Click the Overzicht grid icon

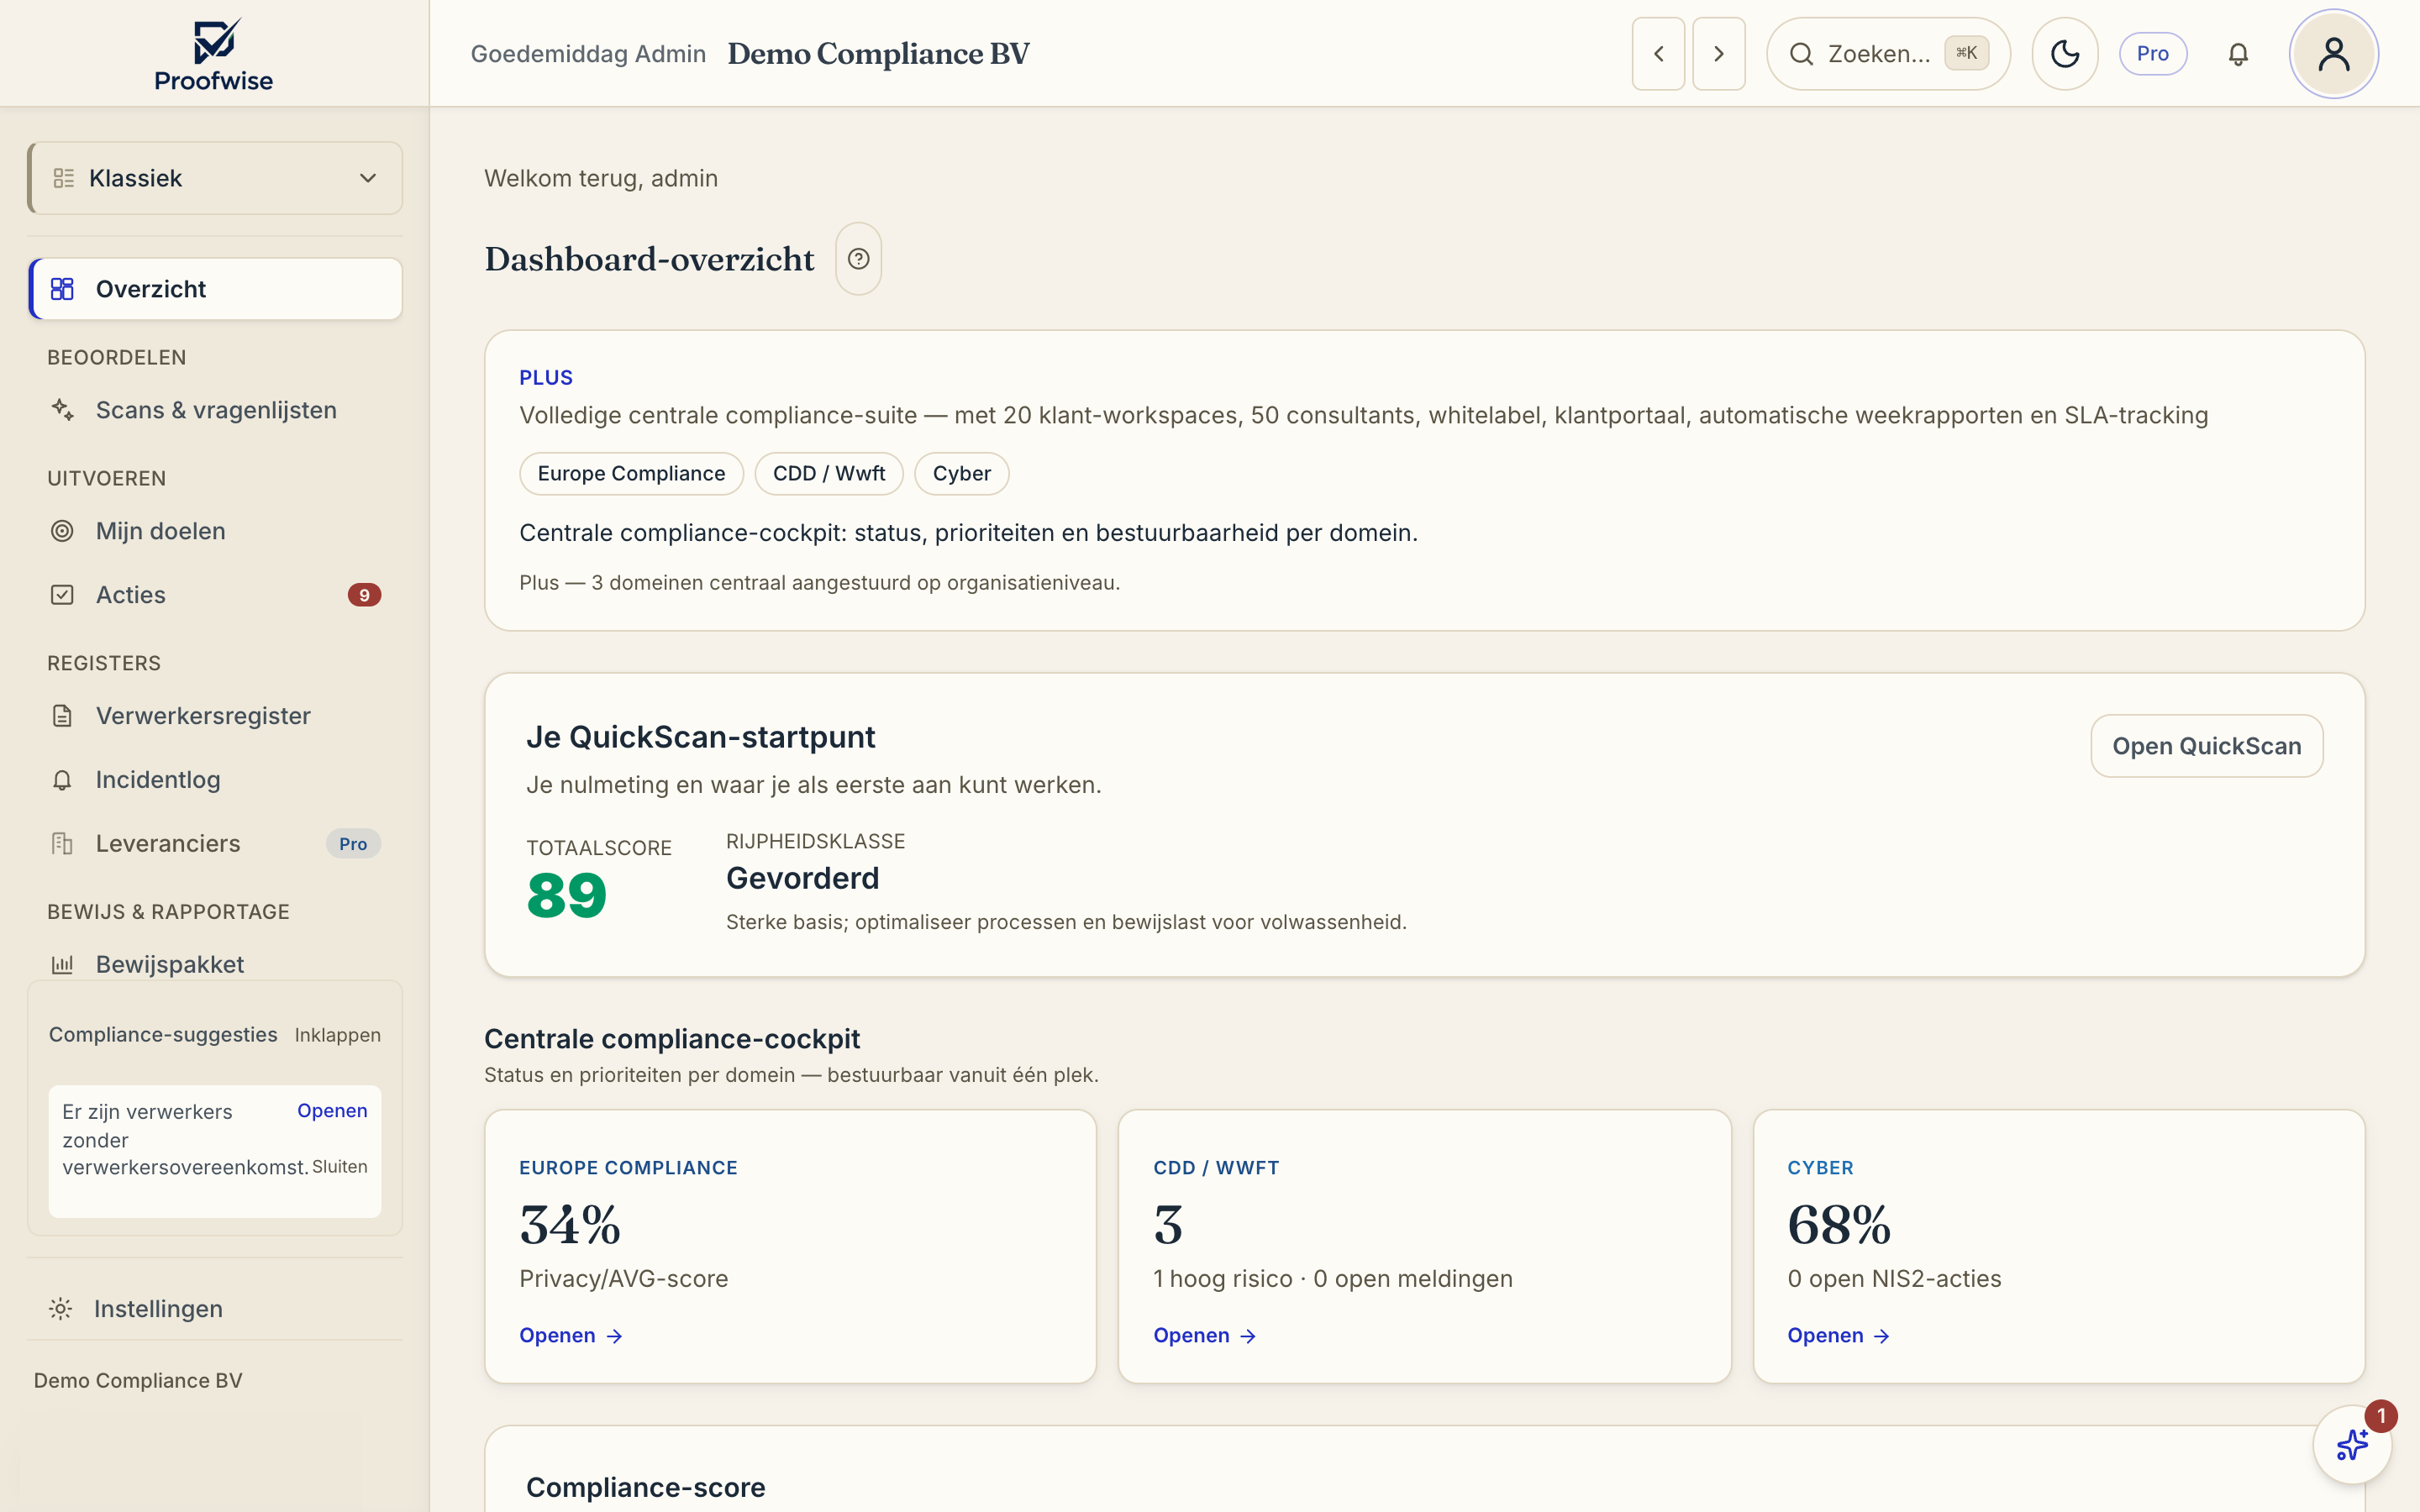62,289
